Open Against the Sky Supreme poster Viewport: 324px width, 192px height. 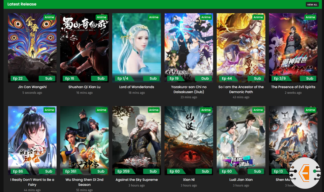(137, 141)
